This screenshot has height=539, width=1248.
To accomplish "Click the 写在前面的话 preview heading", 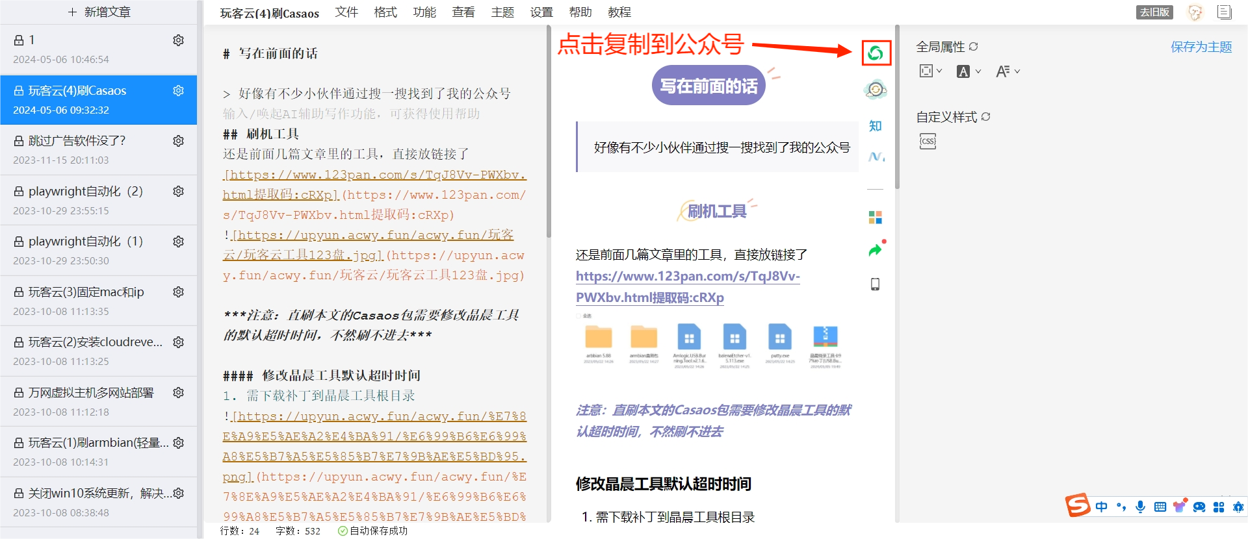I will 708,86.
